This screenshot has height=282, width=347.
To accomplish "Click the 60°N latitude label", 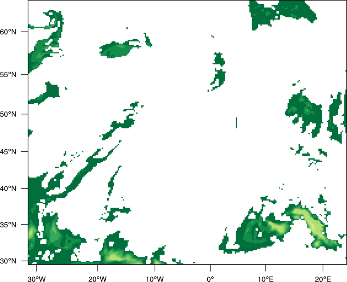I will (x=8, y=32).
